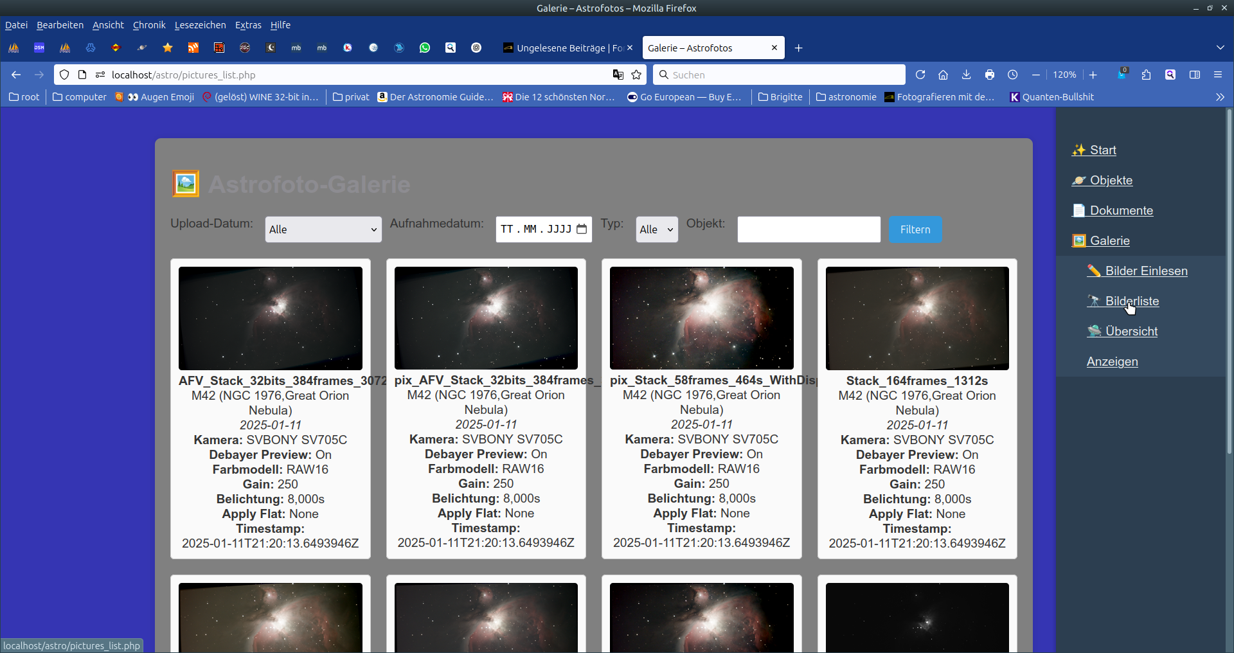
Task: Go back with the back arrow
Action: 16,75
